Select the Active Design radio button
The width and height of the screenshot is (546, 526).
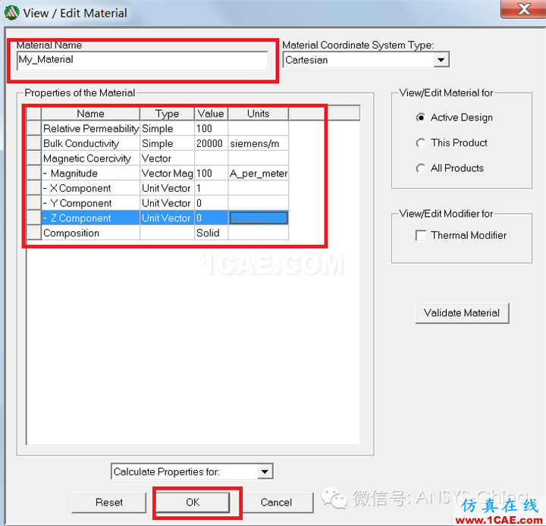click(421, 117)
